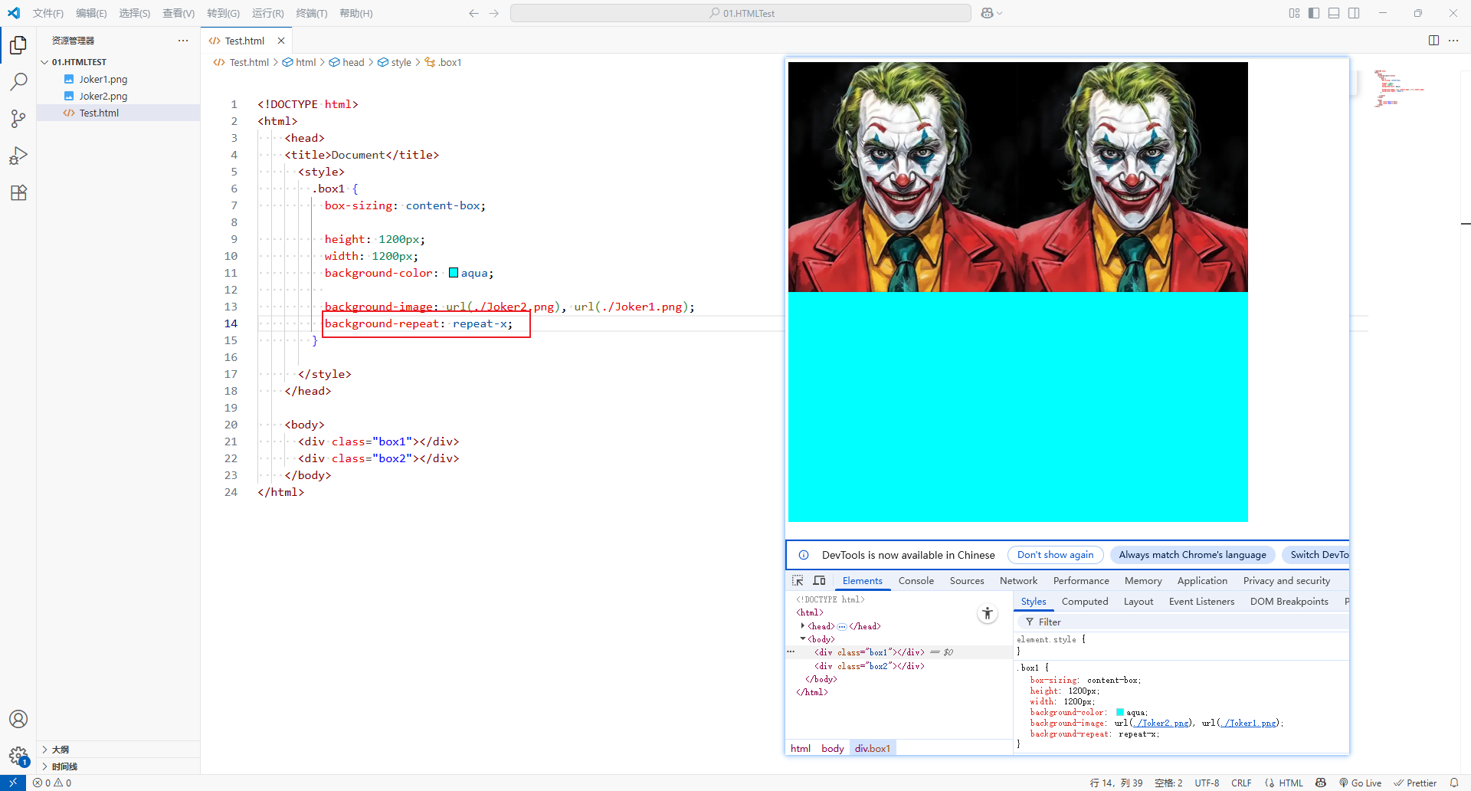Expand the head node in DevTools DOM
This screenshot has height=791, width=1471.
point(803,625)
